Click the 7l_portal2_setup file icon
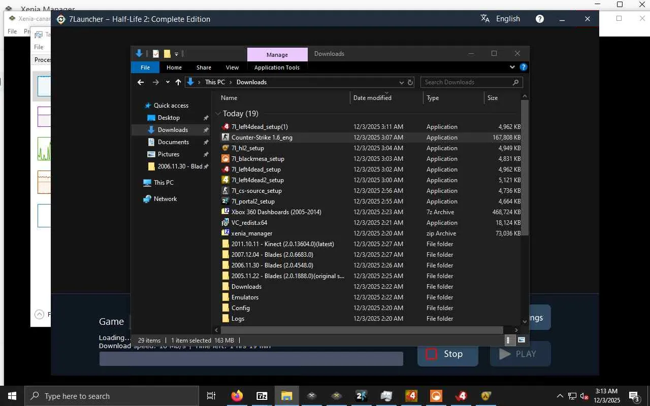This screenshot has height=406, width=650. (x=226, y=201)
